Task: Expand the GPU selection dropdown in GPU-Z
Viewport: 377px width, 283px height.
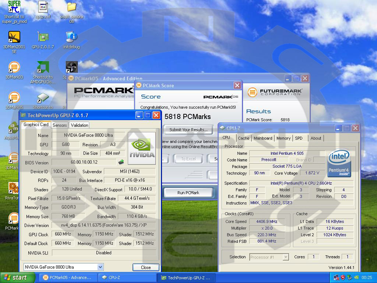Action: click(x=100, y=267)
